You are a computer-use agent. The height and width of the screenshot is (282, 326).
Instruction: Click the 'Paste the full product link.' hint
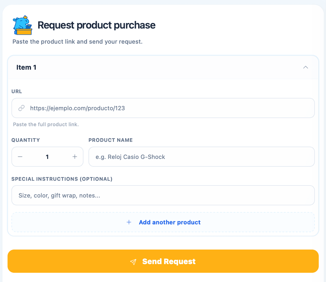46,124
